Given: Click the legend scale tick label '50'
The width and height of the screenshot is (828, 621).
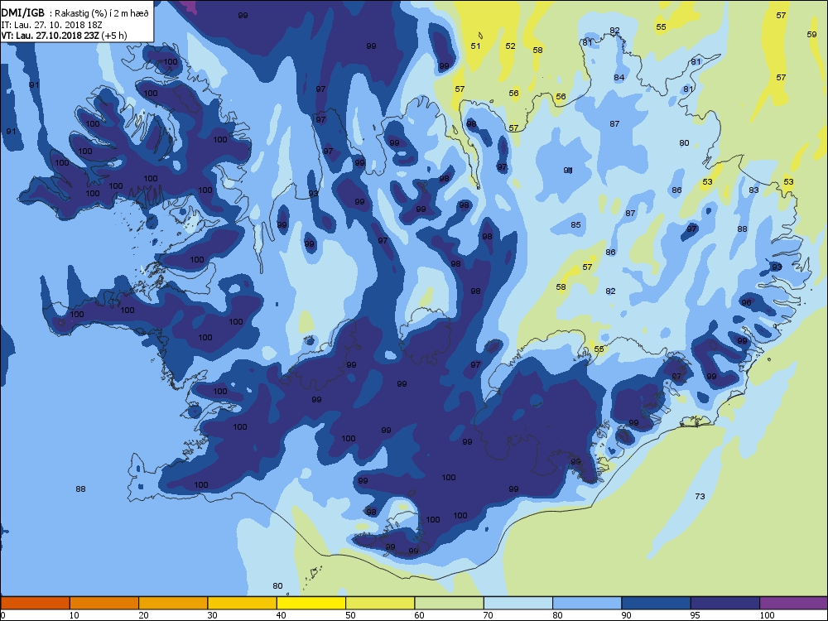Looking at the screenshot, I should (350, 615).
